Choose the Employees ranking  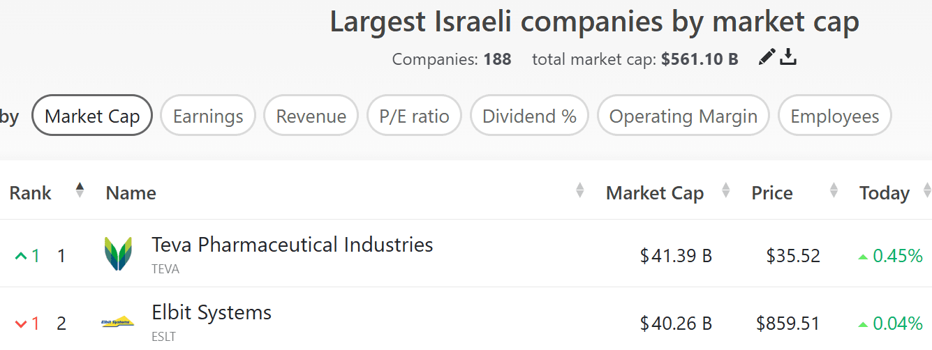click(835, 116)
